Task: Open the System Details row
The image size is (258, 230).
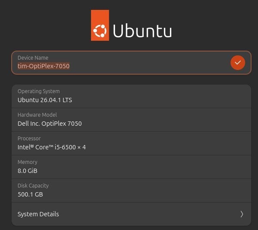Action: point(131,214)
